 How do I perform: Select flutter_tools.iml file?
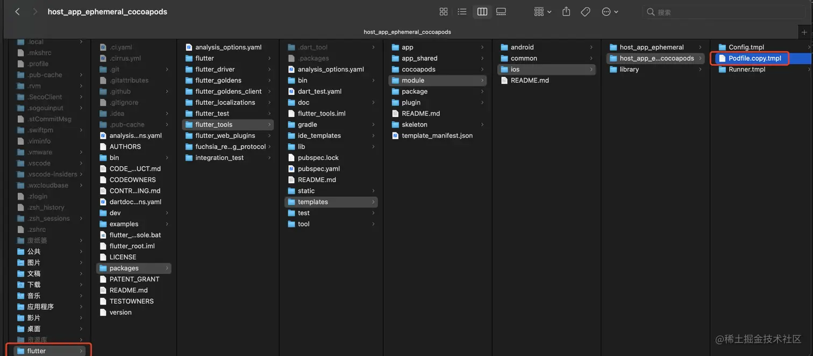[316, 113]
